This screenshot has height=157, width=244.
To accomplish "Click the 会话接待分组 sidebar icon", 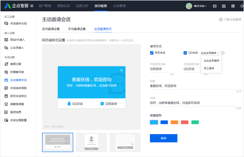I will (6, 23).
